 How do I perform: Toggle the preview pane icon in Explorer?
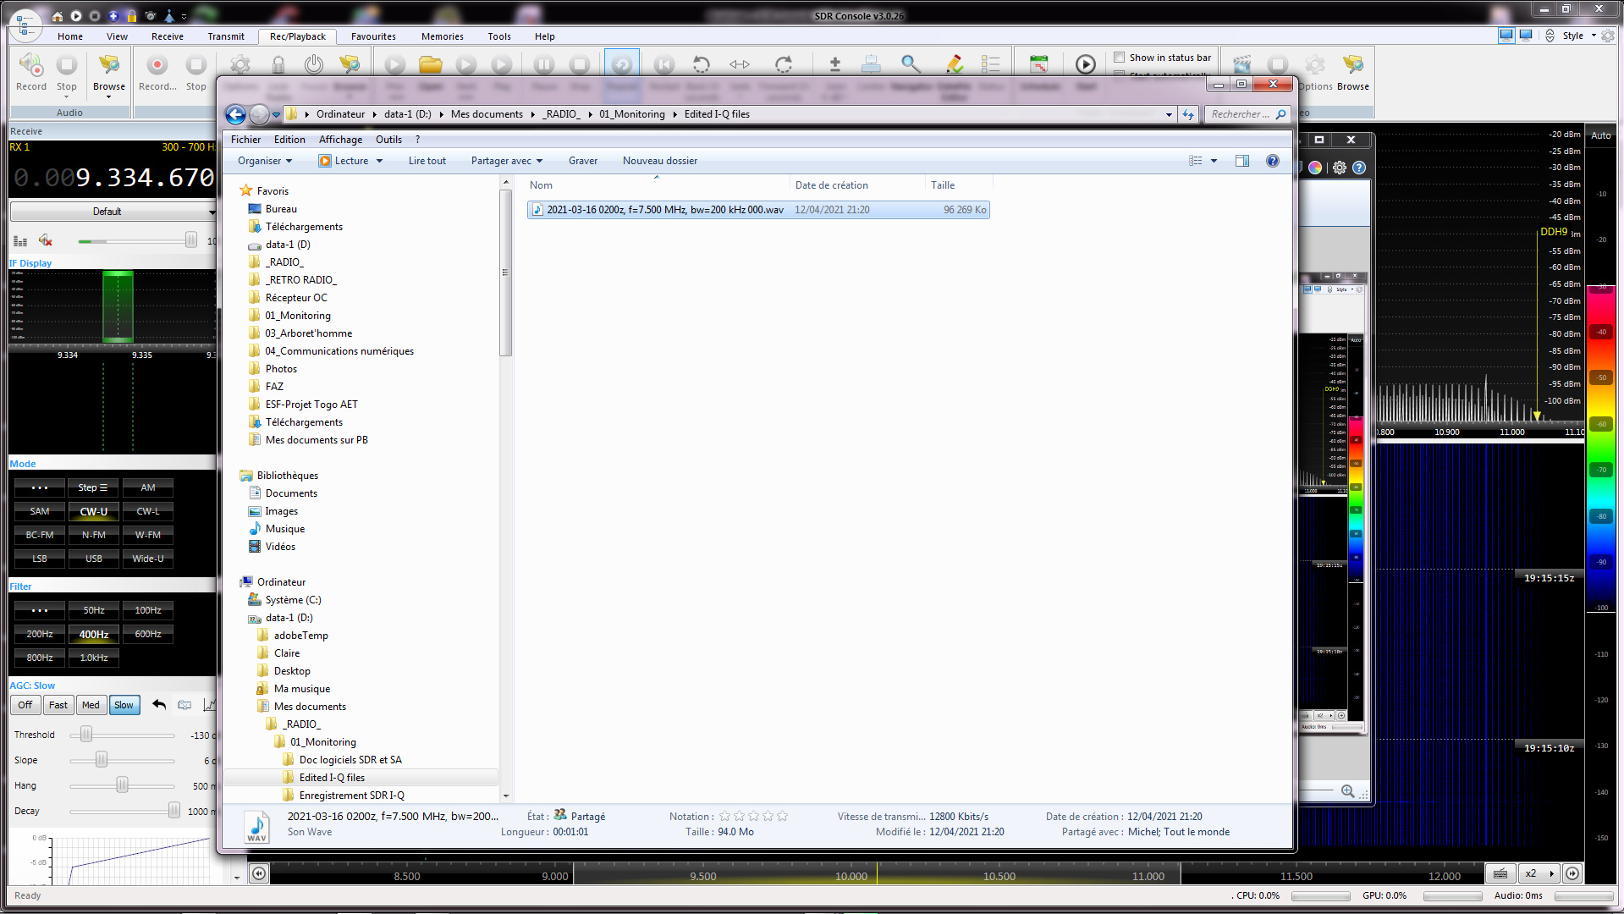(1241, 161)
